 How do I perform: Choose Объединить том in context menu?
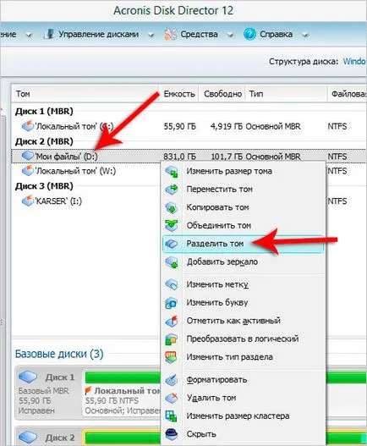tap(243, 226)
